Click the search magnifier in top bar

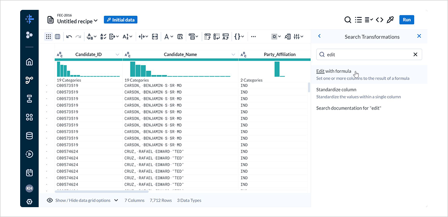[347, 20]
